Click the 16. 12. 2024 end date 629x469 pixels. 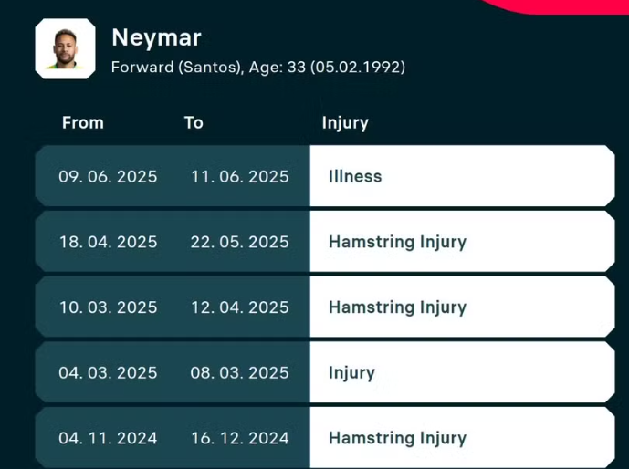click(239, 438)
